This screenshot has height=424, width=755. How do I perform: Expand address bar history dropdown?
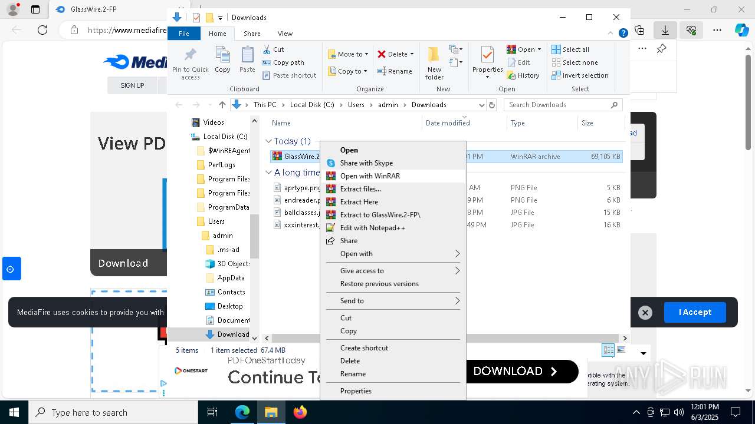tap(481, 105)
